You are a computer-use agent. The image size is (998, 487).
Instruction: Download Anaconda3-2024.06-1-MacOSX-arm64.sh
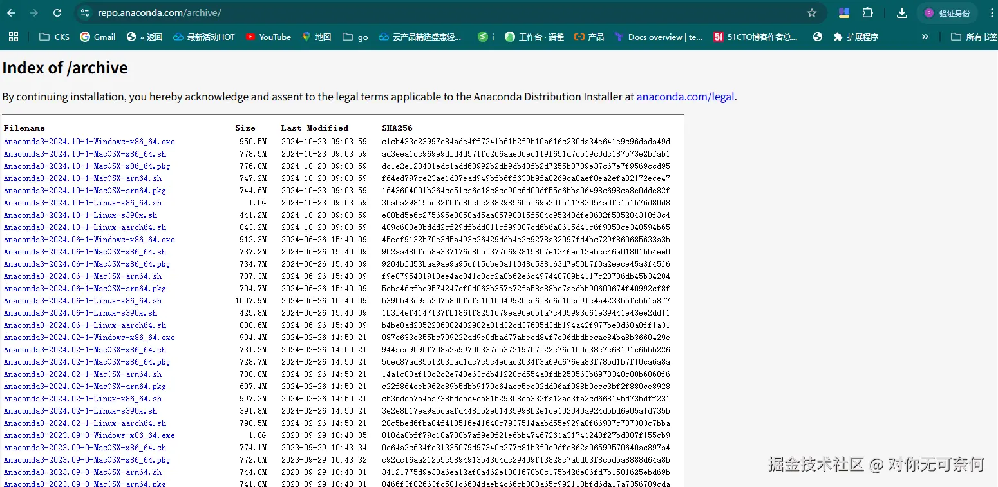coord(83,276)
